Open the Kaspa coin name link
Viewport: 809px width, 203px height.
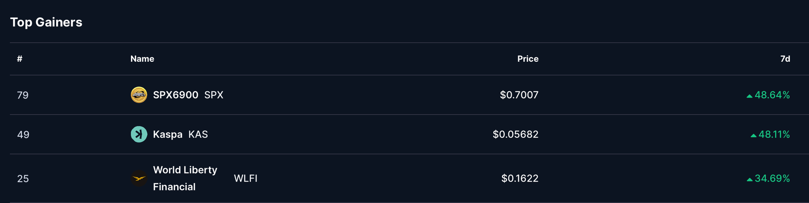167,134
